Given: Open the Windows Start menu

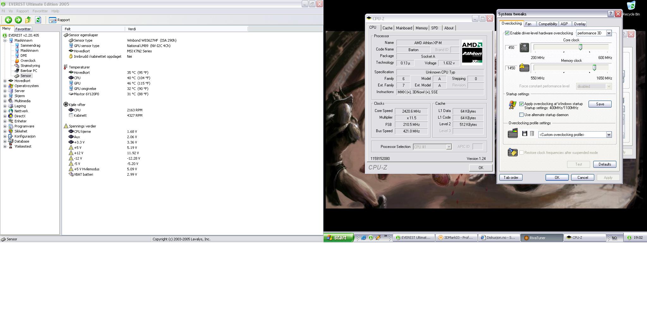Looking at the screenshot, I should click(338, 238).
